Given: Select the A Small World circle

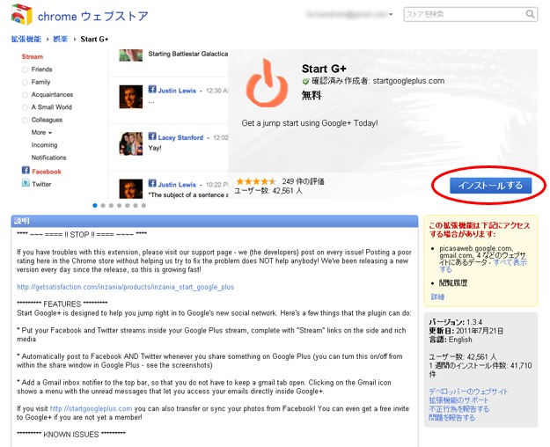Looking at the screenshot, I should click(25, 107).
